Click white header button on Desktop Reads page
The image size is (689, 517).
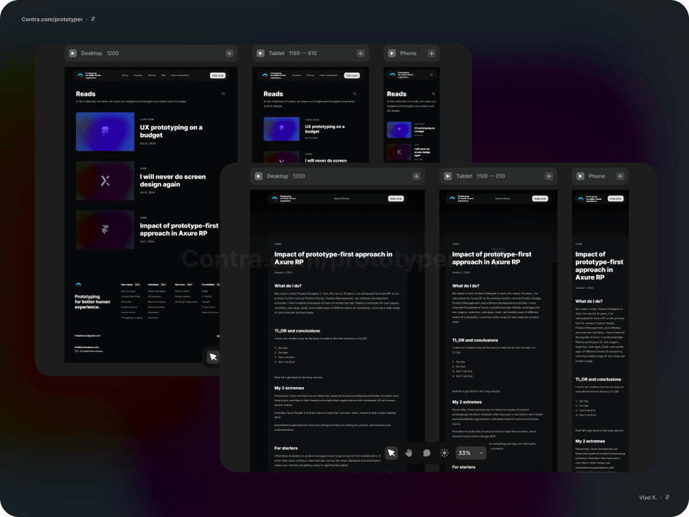click(x=217, y=75)
